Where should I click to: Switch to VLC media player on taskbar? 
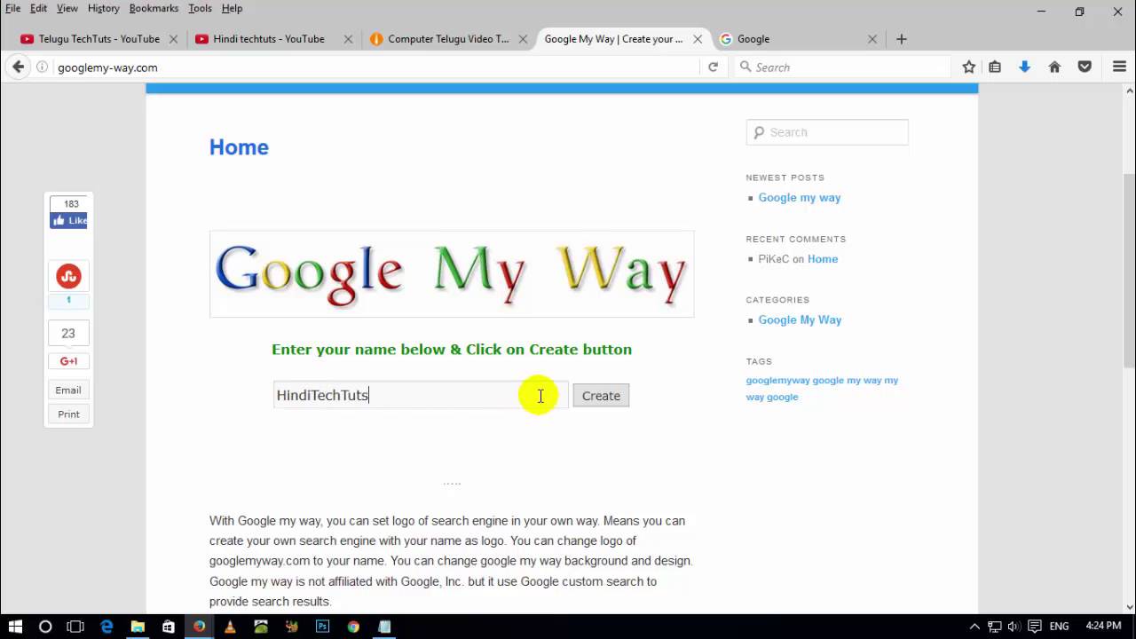(230, 627)
